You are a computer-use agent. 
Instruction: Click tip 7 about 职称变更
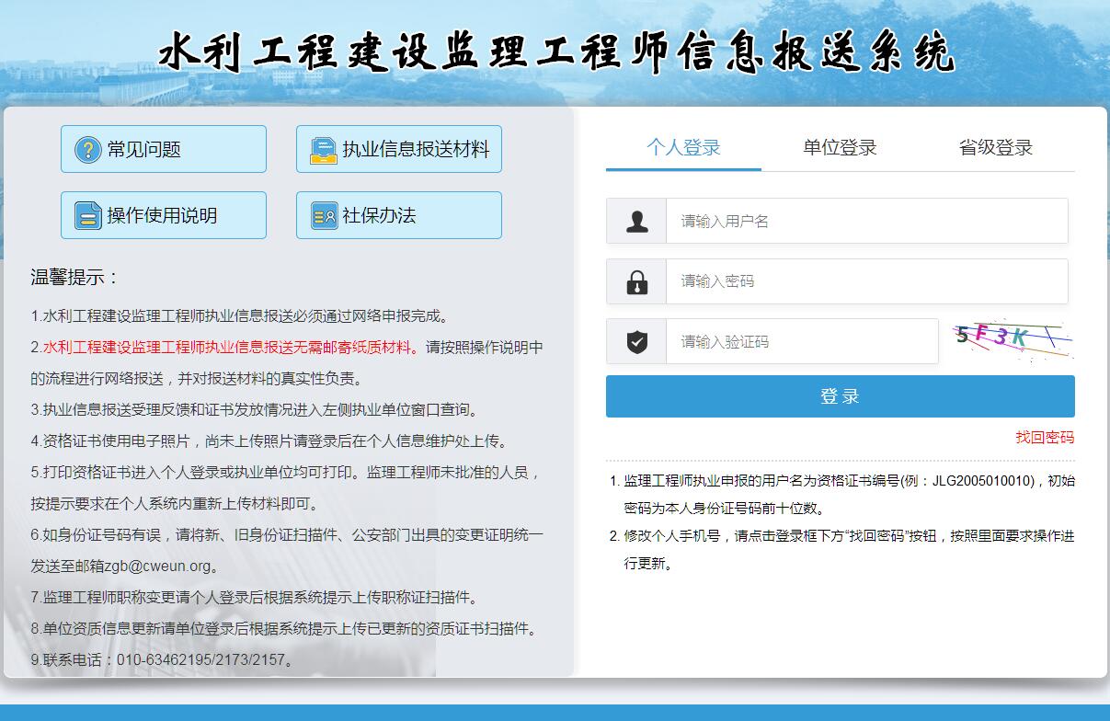pos(255,598)
